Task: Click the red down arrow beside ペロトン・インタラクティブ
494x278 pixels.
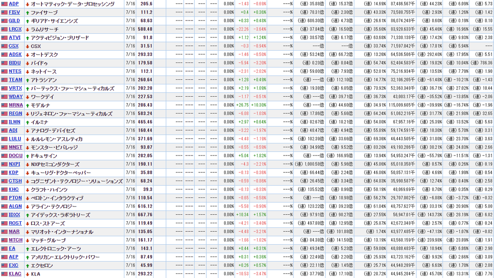Action: click(28, 198)
